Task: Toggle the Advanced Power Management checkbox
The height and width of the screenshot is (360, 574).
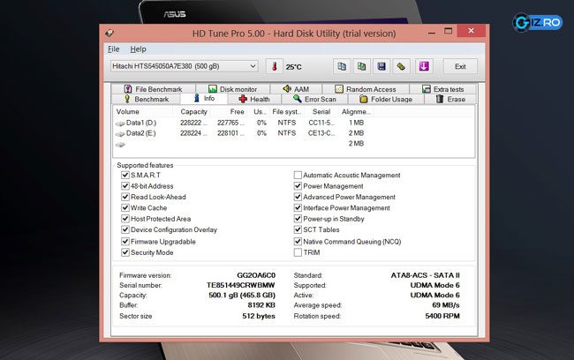Action: coord(298,197)
